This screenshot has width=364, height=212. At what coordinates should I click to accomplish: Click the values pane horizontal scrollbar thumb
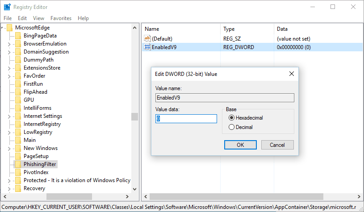point(236,196)
